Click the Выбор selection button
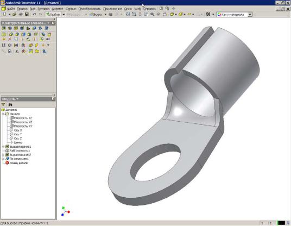Screen dimensions: 291x226 point(53,14)
